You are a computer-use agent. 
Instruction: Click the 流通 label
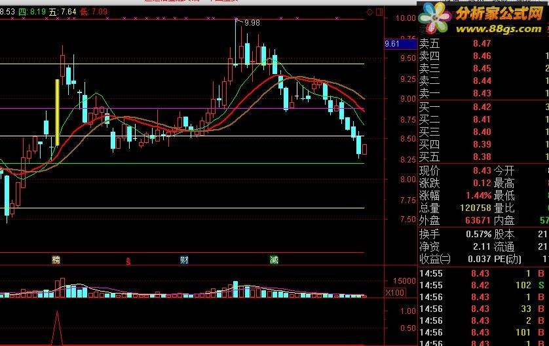pyautogui.click(x=504, y=246)
